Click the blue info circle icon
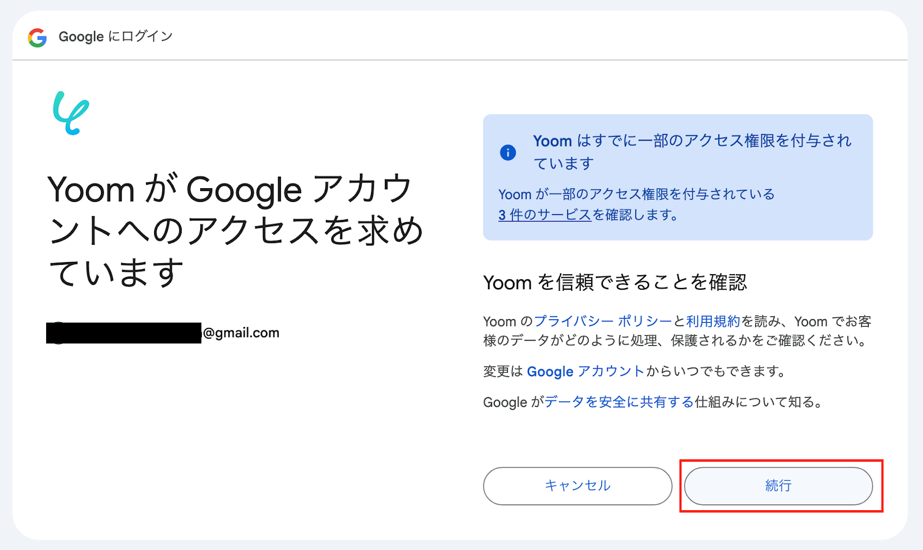Image resolution: width=923 pixels, height=550 pixels. [x=508, y=152]
